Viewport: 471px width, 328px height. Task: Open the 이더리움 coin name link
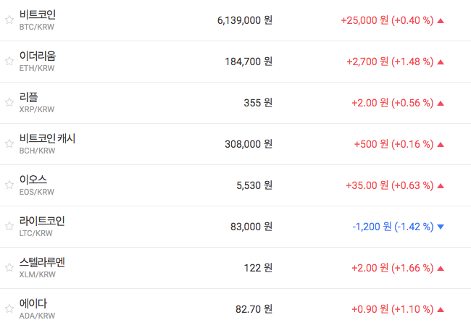click(x=37, y=56)
